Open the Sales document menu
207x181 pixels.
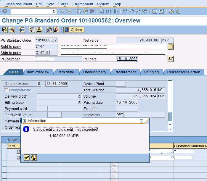[19, 4]
